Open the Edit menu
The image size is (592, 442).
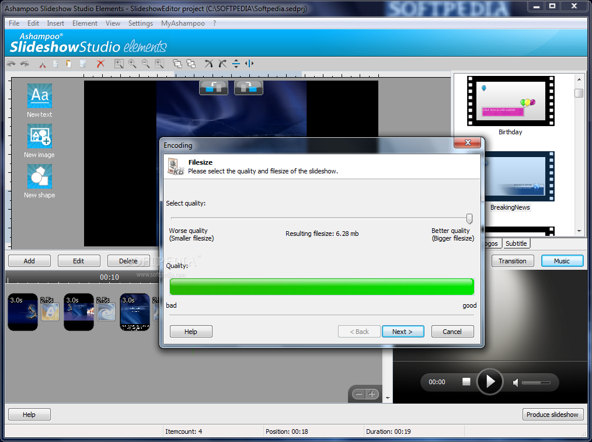coord(33,23)
